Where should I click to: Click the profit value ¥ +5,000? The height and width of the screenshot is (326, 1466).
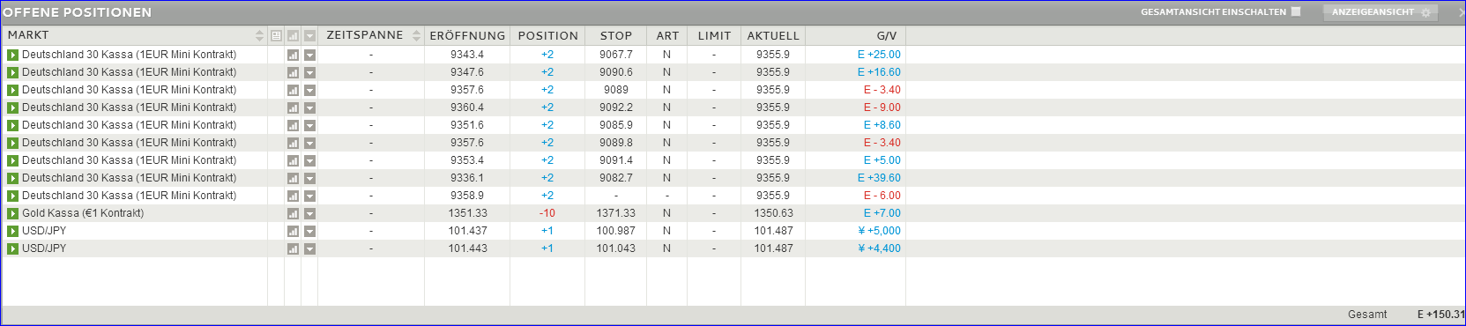pos(880,231)
